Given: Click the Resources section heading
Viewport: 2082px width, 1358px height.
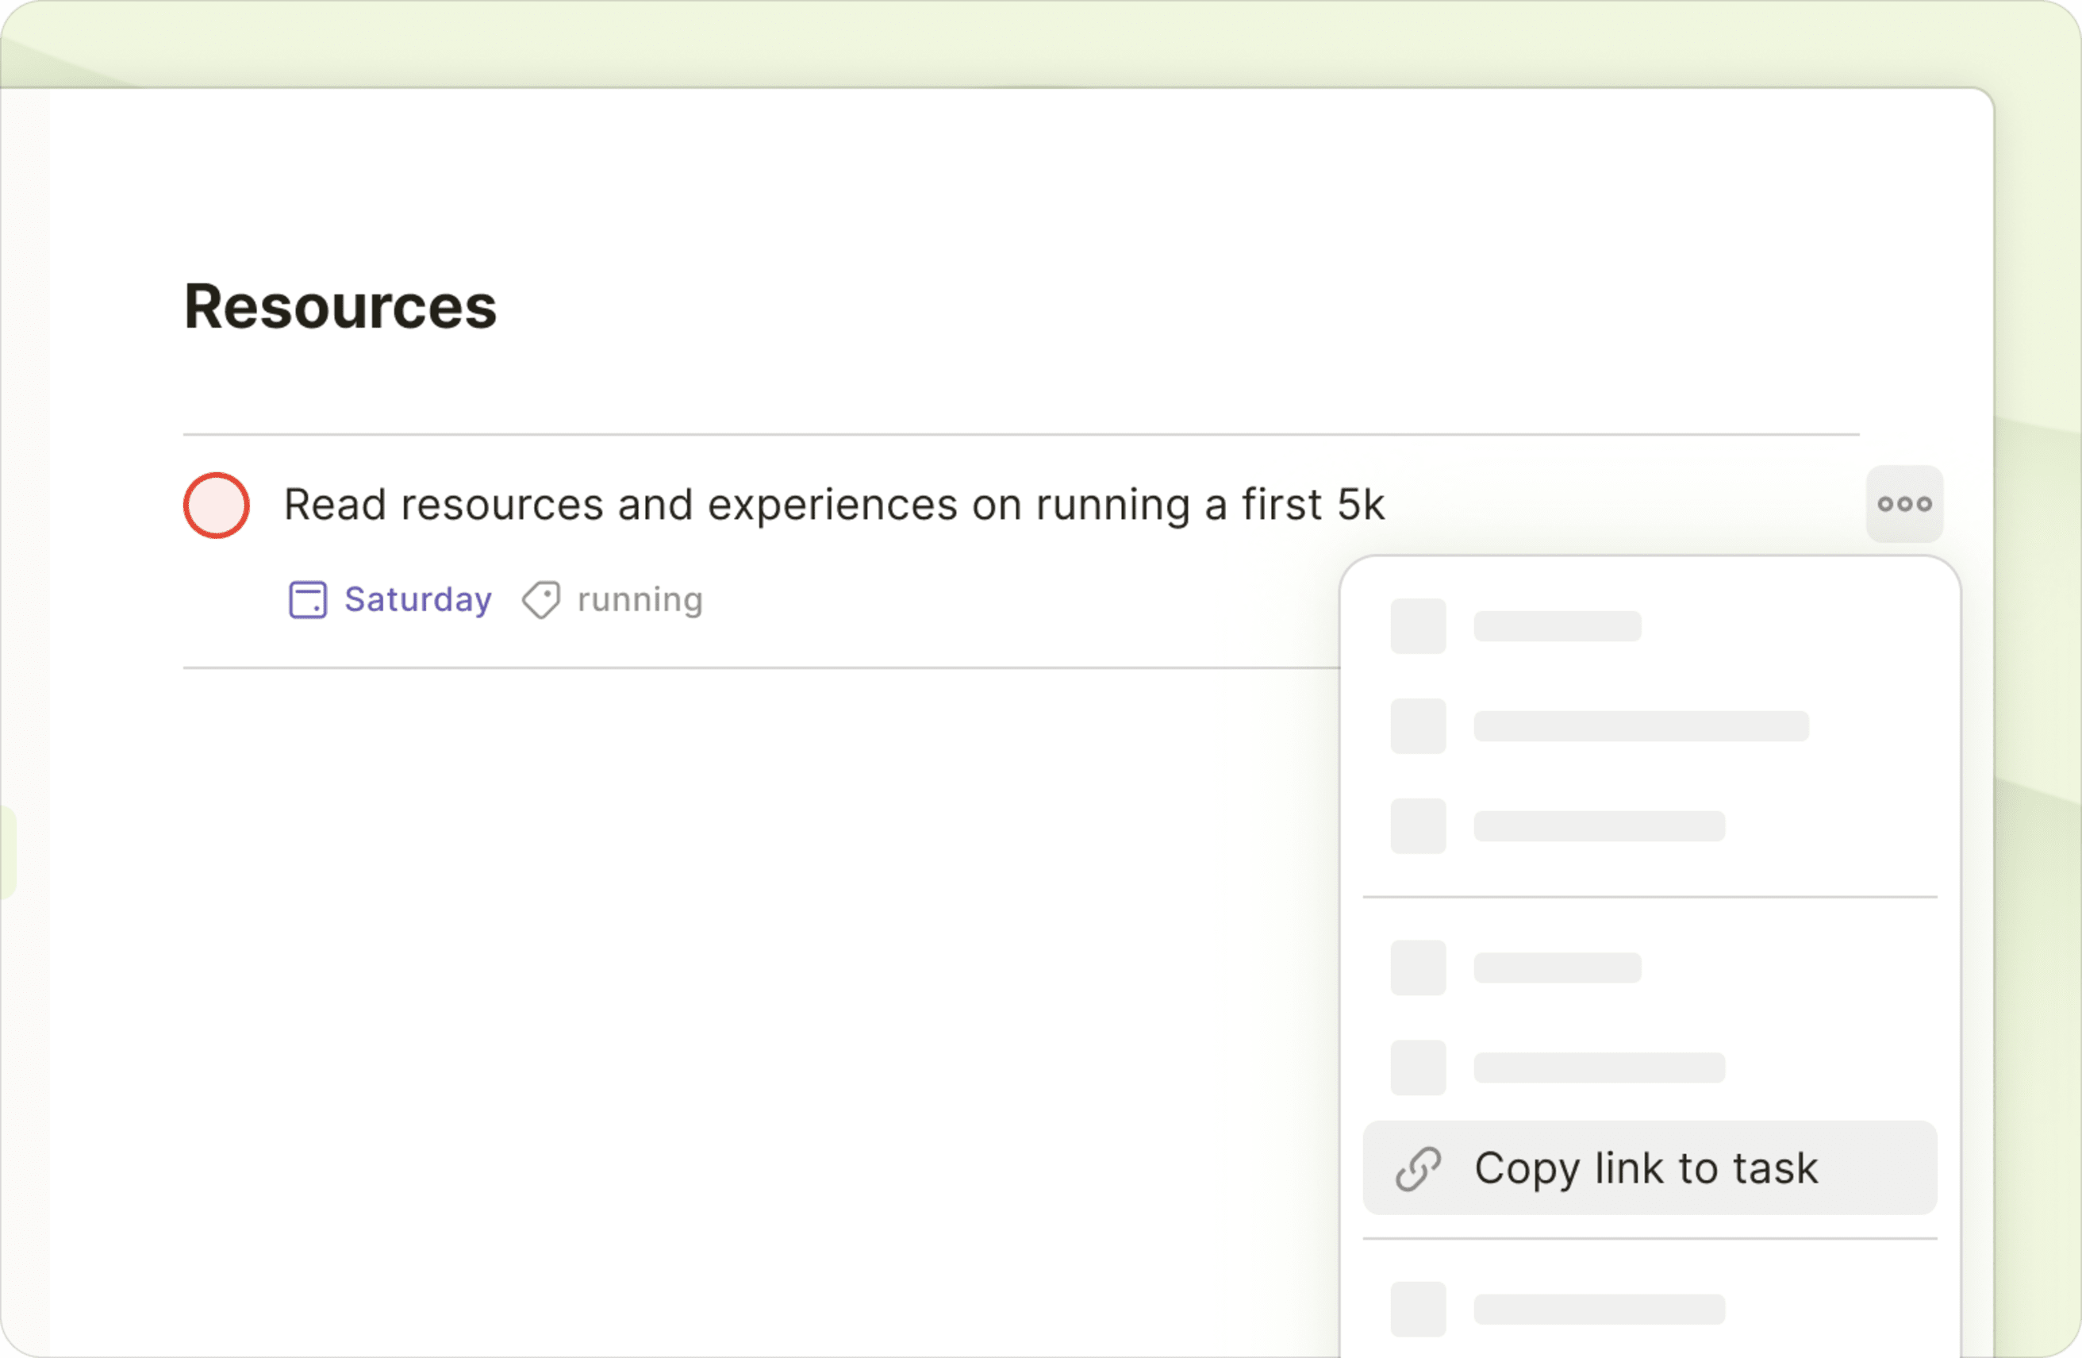Looking at the screenshot, I should pos(340,307).
